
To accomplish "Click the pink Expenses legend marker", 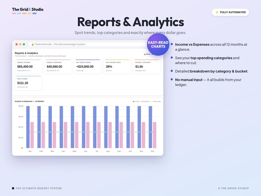I will tap(142, 101).
